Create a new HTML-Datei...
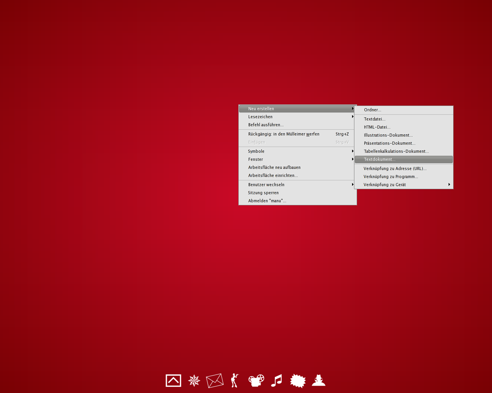Viewport: 492px width, 393px height. (404, 127)
